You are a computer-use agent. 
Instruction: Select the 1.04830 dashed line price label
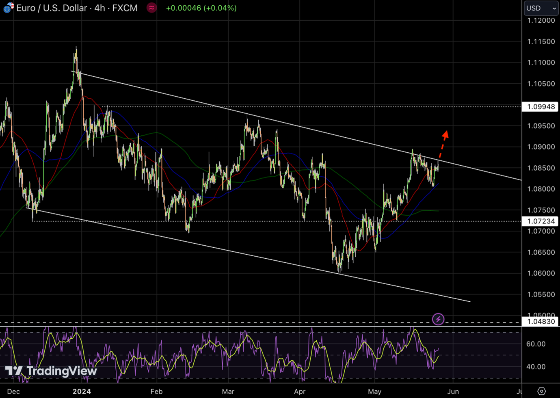(x=541, y=322)
